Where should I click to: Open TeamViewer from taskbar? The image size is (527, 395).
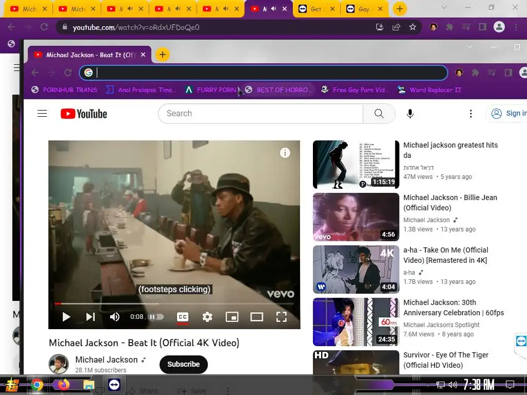tap(114, 385)
